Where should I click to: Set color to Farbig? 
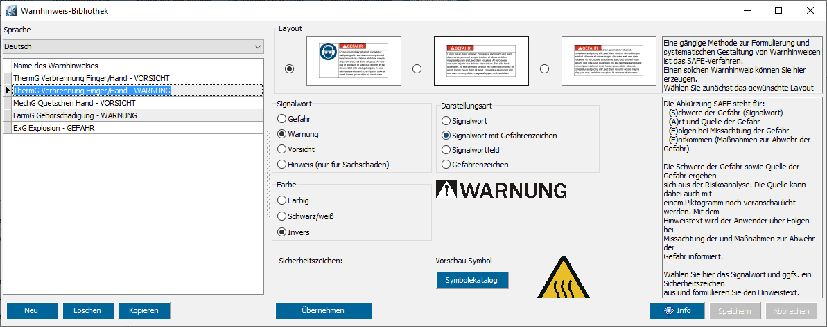(x=282, y=200)
